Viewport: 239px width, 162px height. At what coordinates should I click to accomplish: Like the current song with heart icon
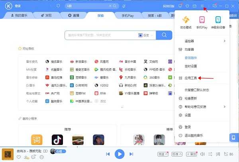(x=19, y=157)
